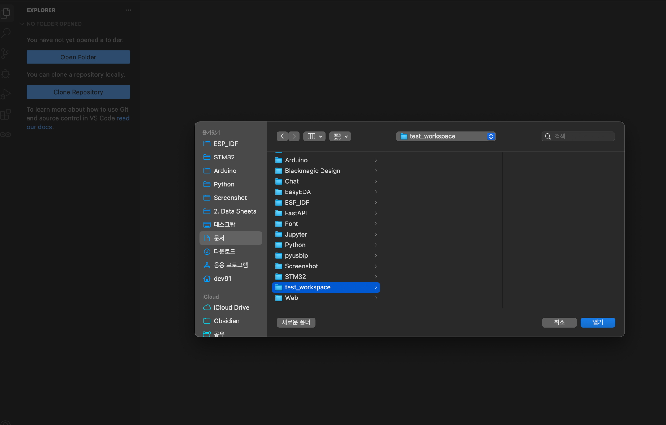Open the read our docs link
The height and width of the screenshot is (425, 666).
tap(123, 118)
